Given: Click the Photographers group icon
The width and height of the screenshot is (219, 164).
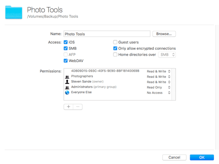Looking at the screenshot, I should coord(67,77).
